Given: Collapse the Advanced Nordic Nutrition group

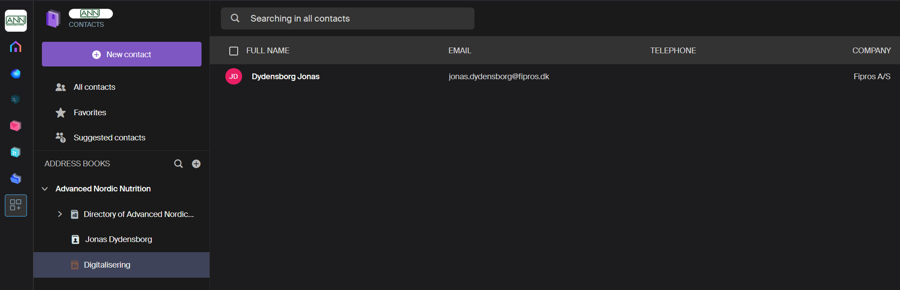Looking at the screenshot, I should coord(45,189).
